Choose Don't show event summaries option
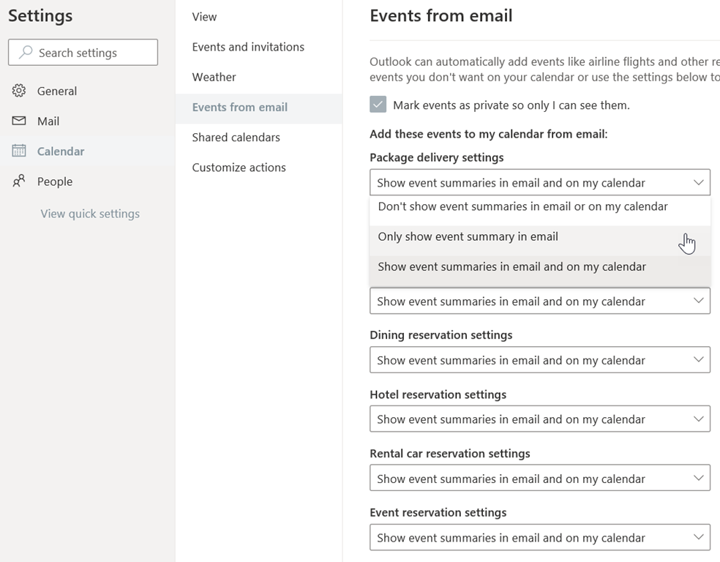Image resolution: width=720 pixels, height=562 pixels. (x=522, y=206)
